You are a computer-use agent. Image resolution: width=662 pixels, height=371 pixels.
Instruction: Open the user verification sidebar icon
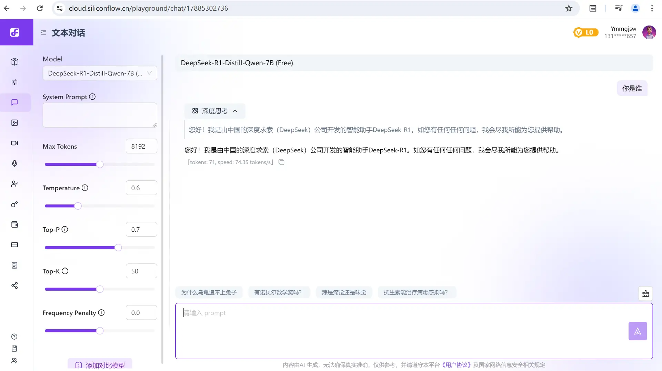tap(14, 184)
